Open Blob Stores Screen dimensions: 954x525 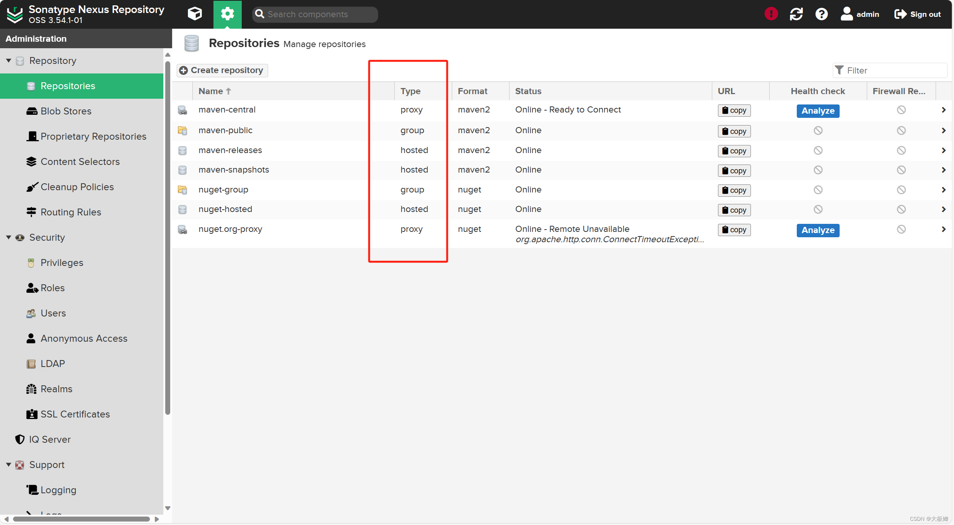(81, 111)
